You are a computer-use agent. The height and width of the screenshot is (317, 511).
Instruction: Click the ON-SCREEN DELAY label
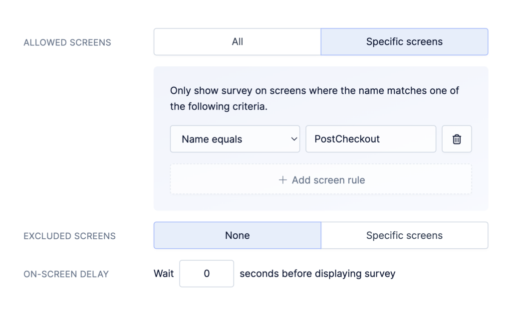click(x=66, y=274)
